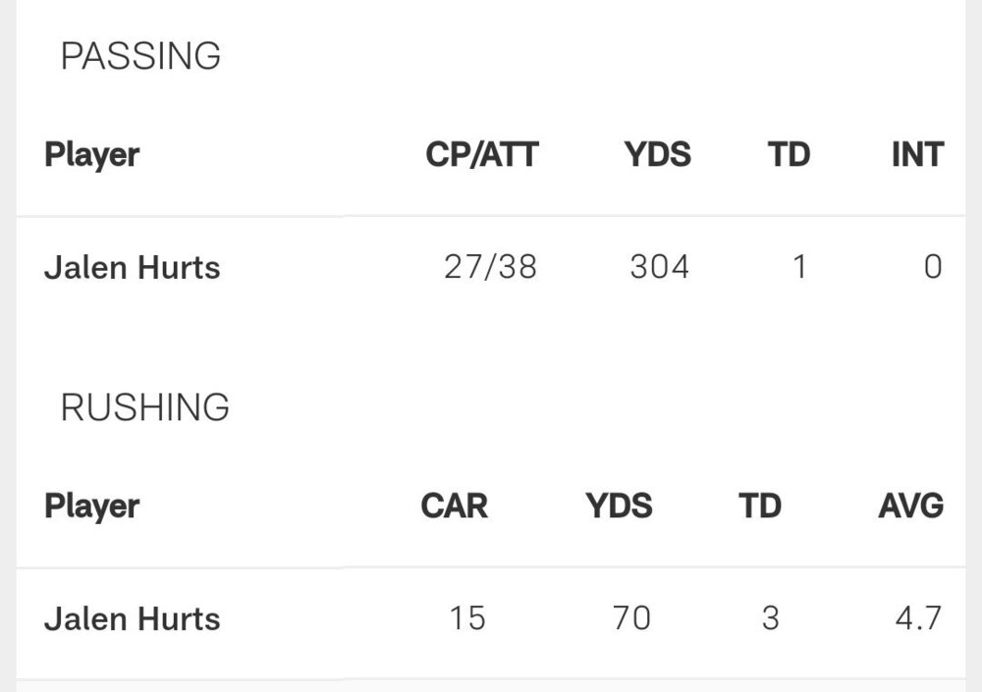The width and height of the screenshot is (982, 692).
Task: Sort by YDS in the passing table
Action: 657,155
